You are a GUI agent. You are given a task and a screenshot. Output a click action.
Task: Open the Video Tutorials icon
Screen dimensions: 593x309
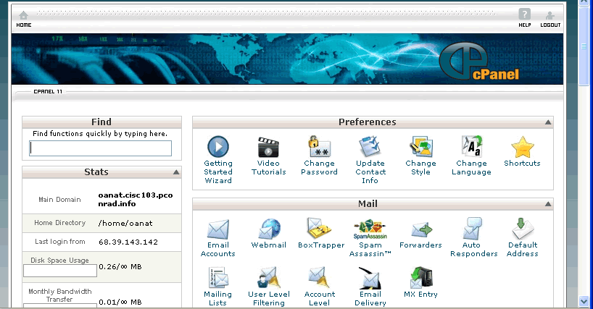(x=268, y=147)
